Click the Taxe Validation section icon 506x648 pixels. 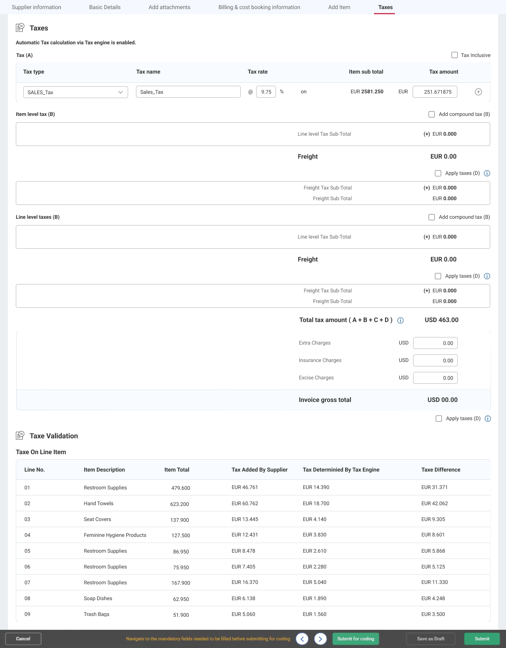(20, 436)
